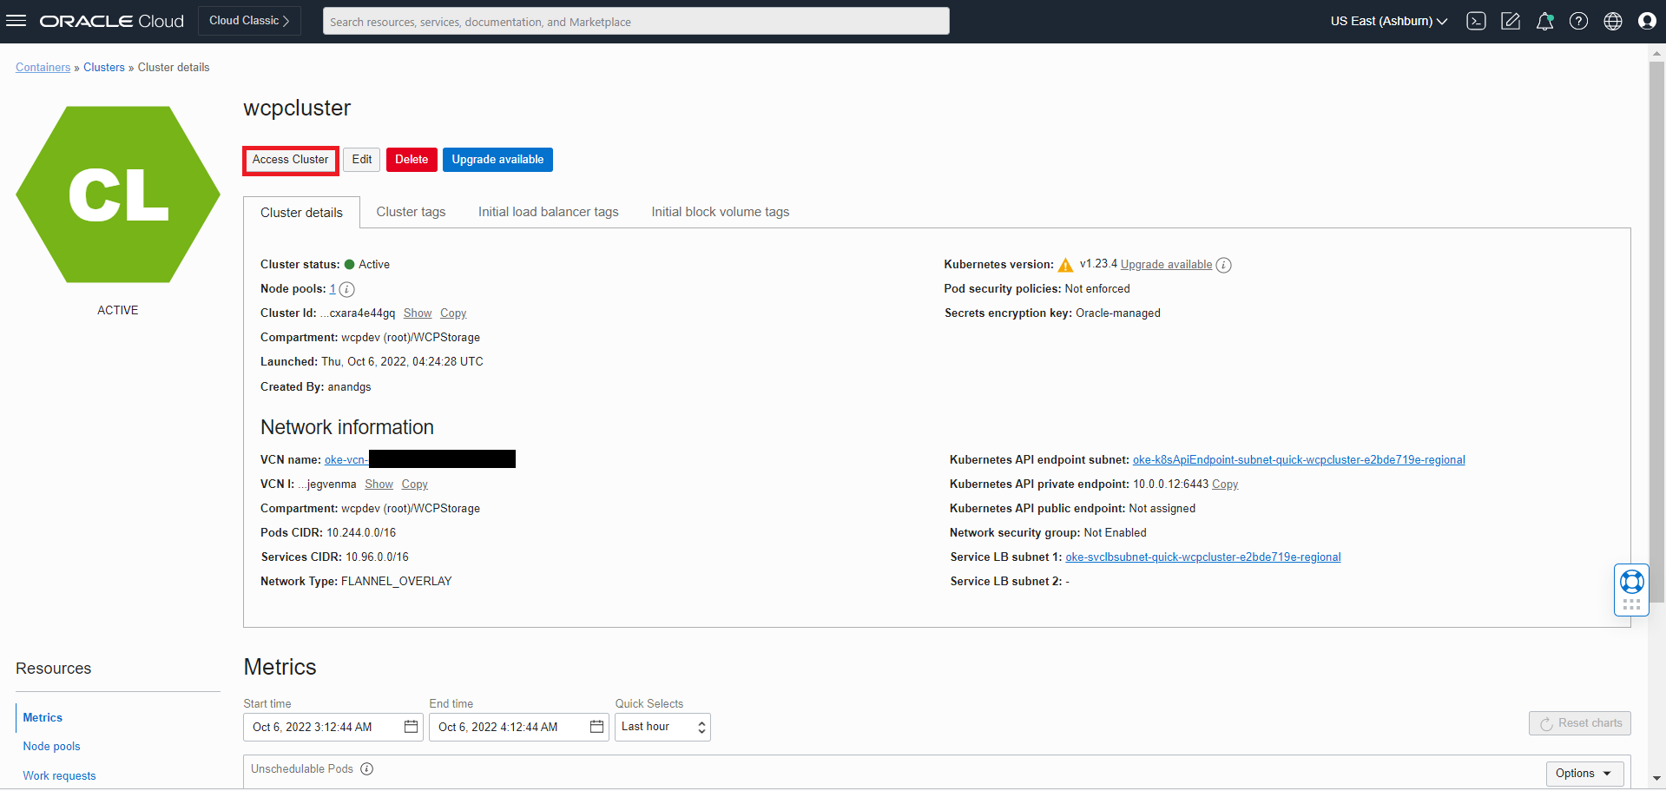Viewport: 1666px width, 791px height.
Task: Click the Oracle Cloud logo
Action: pos(112,21)
